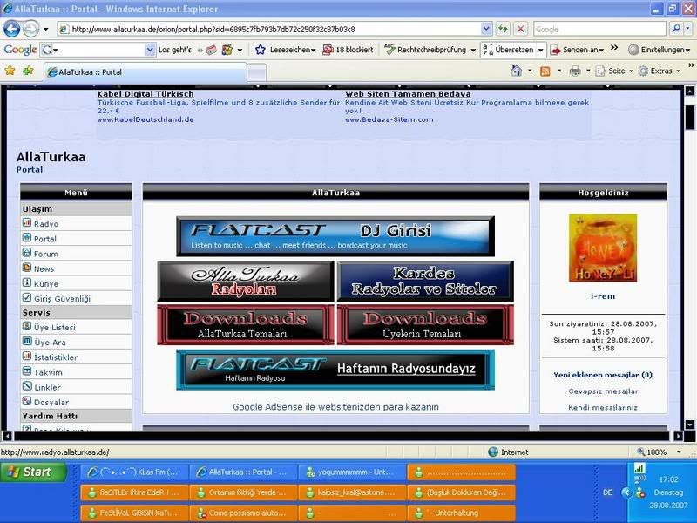This screenshot has width=697, height=523.
Task: Open Linkler menu entry
Action: (47, 387)
